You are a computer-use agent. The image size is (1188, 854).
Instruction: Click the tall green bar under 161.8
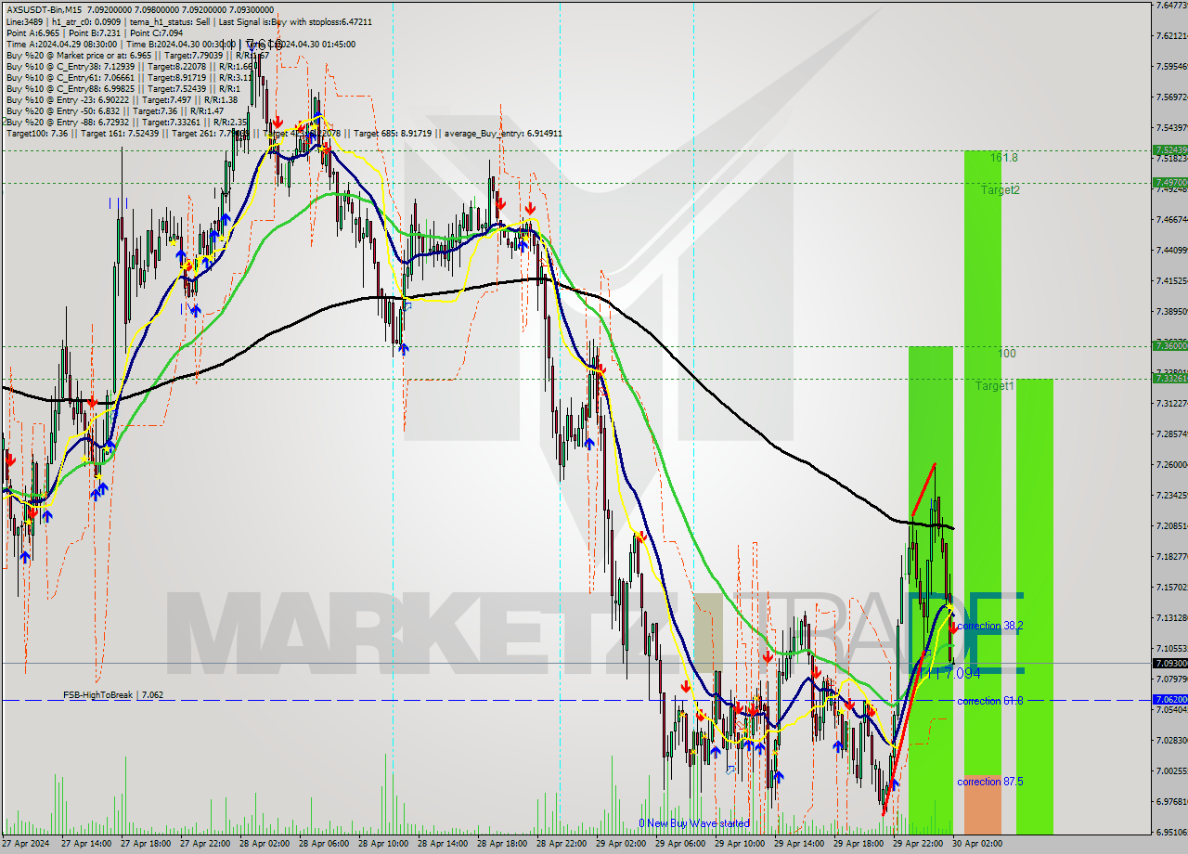coord(983,463)
